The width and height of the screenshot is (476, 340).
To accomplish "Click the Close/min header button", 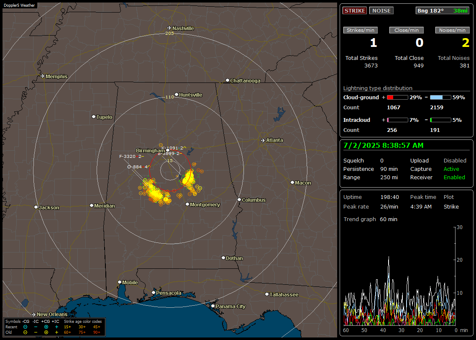I will 407,30.
